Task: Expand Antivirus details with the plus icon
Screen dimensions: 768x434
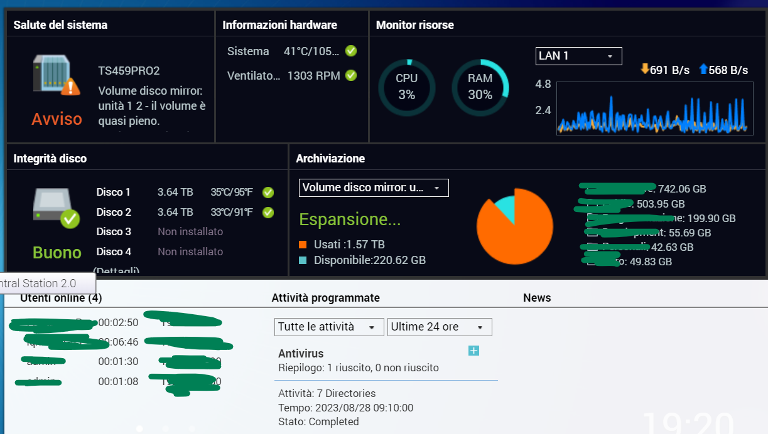Action: [x=474, y=351]
